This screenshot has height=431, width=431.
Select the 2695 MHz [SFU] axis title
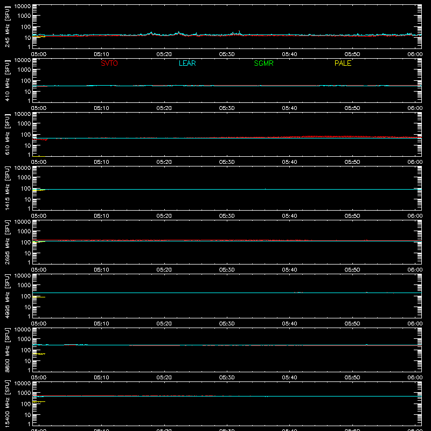coord(7,242)
